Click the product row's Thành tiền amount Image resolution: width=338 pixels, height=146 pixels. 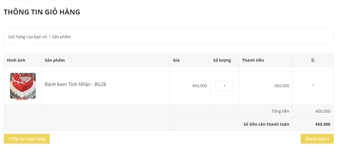[282, 86]
